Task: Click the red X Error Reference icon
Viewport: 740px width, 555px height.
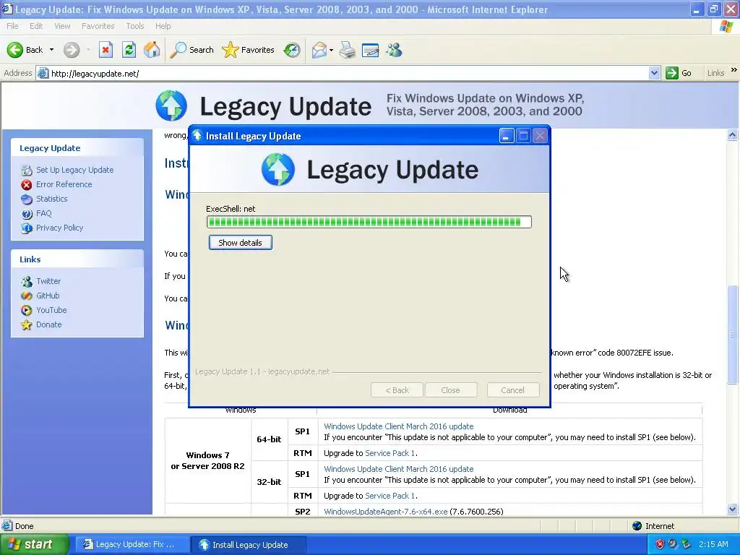Action: point(27,185)
